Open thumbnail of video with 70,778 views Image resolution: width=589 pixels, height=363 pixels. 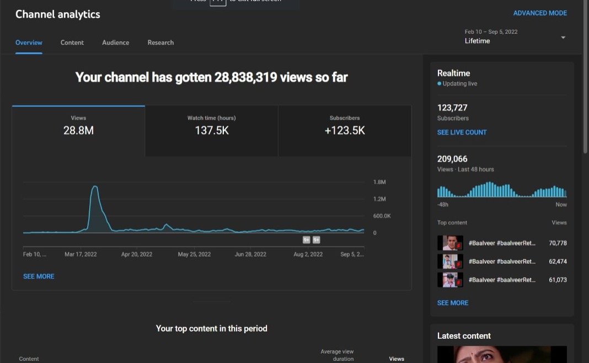[x=450, y=243]
